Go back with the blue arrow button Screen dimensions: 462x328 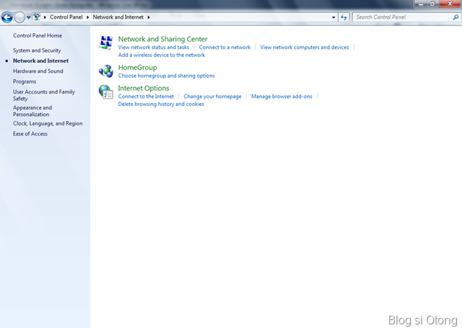coord(6,17)
